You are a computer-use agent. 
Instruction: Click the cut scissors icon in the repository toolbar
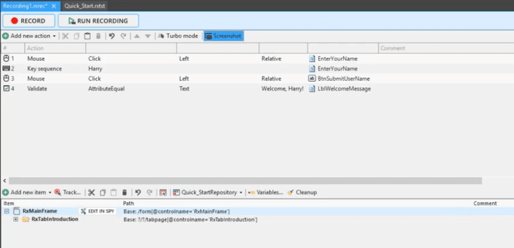[x=91, y=193]
